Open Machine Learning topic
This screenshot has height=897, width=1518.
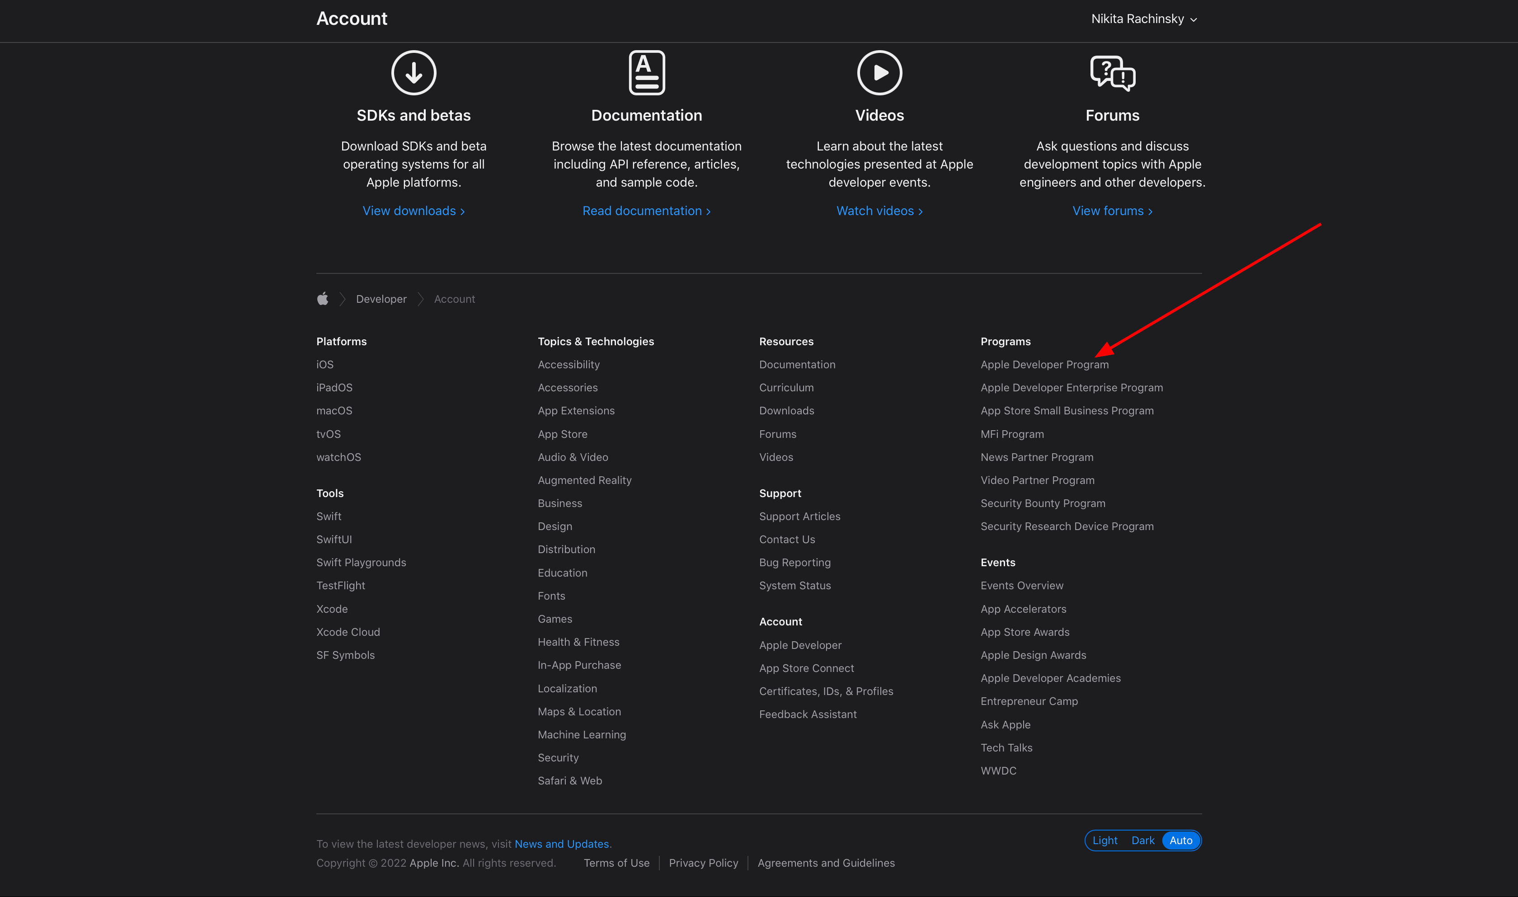coord(582,734)
